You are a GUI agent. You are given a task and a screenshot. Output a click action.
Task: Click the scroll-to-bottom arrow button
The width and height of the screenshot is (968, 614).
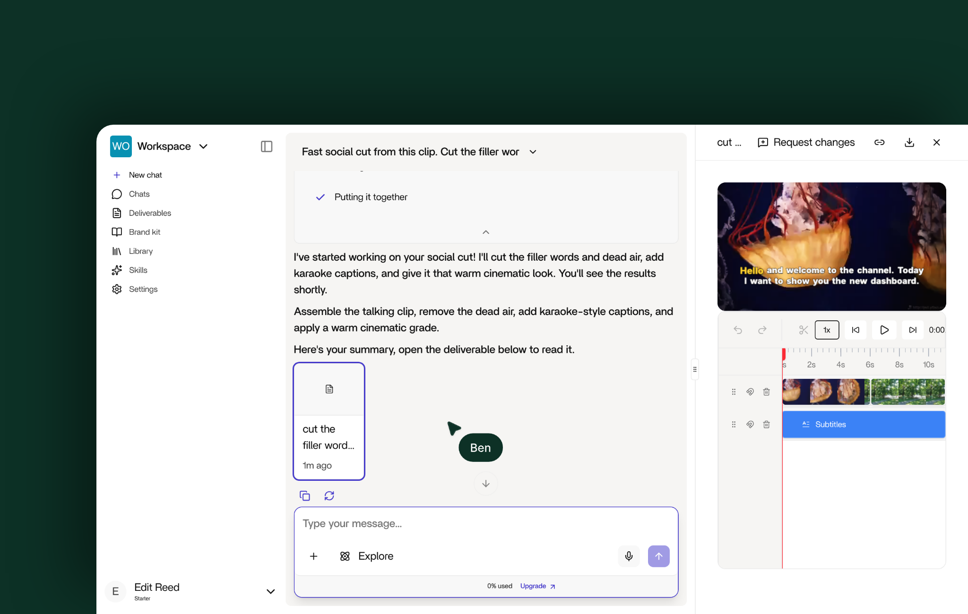(x=486, y=484)
